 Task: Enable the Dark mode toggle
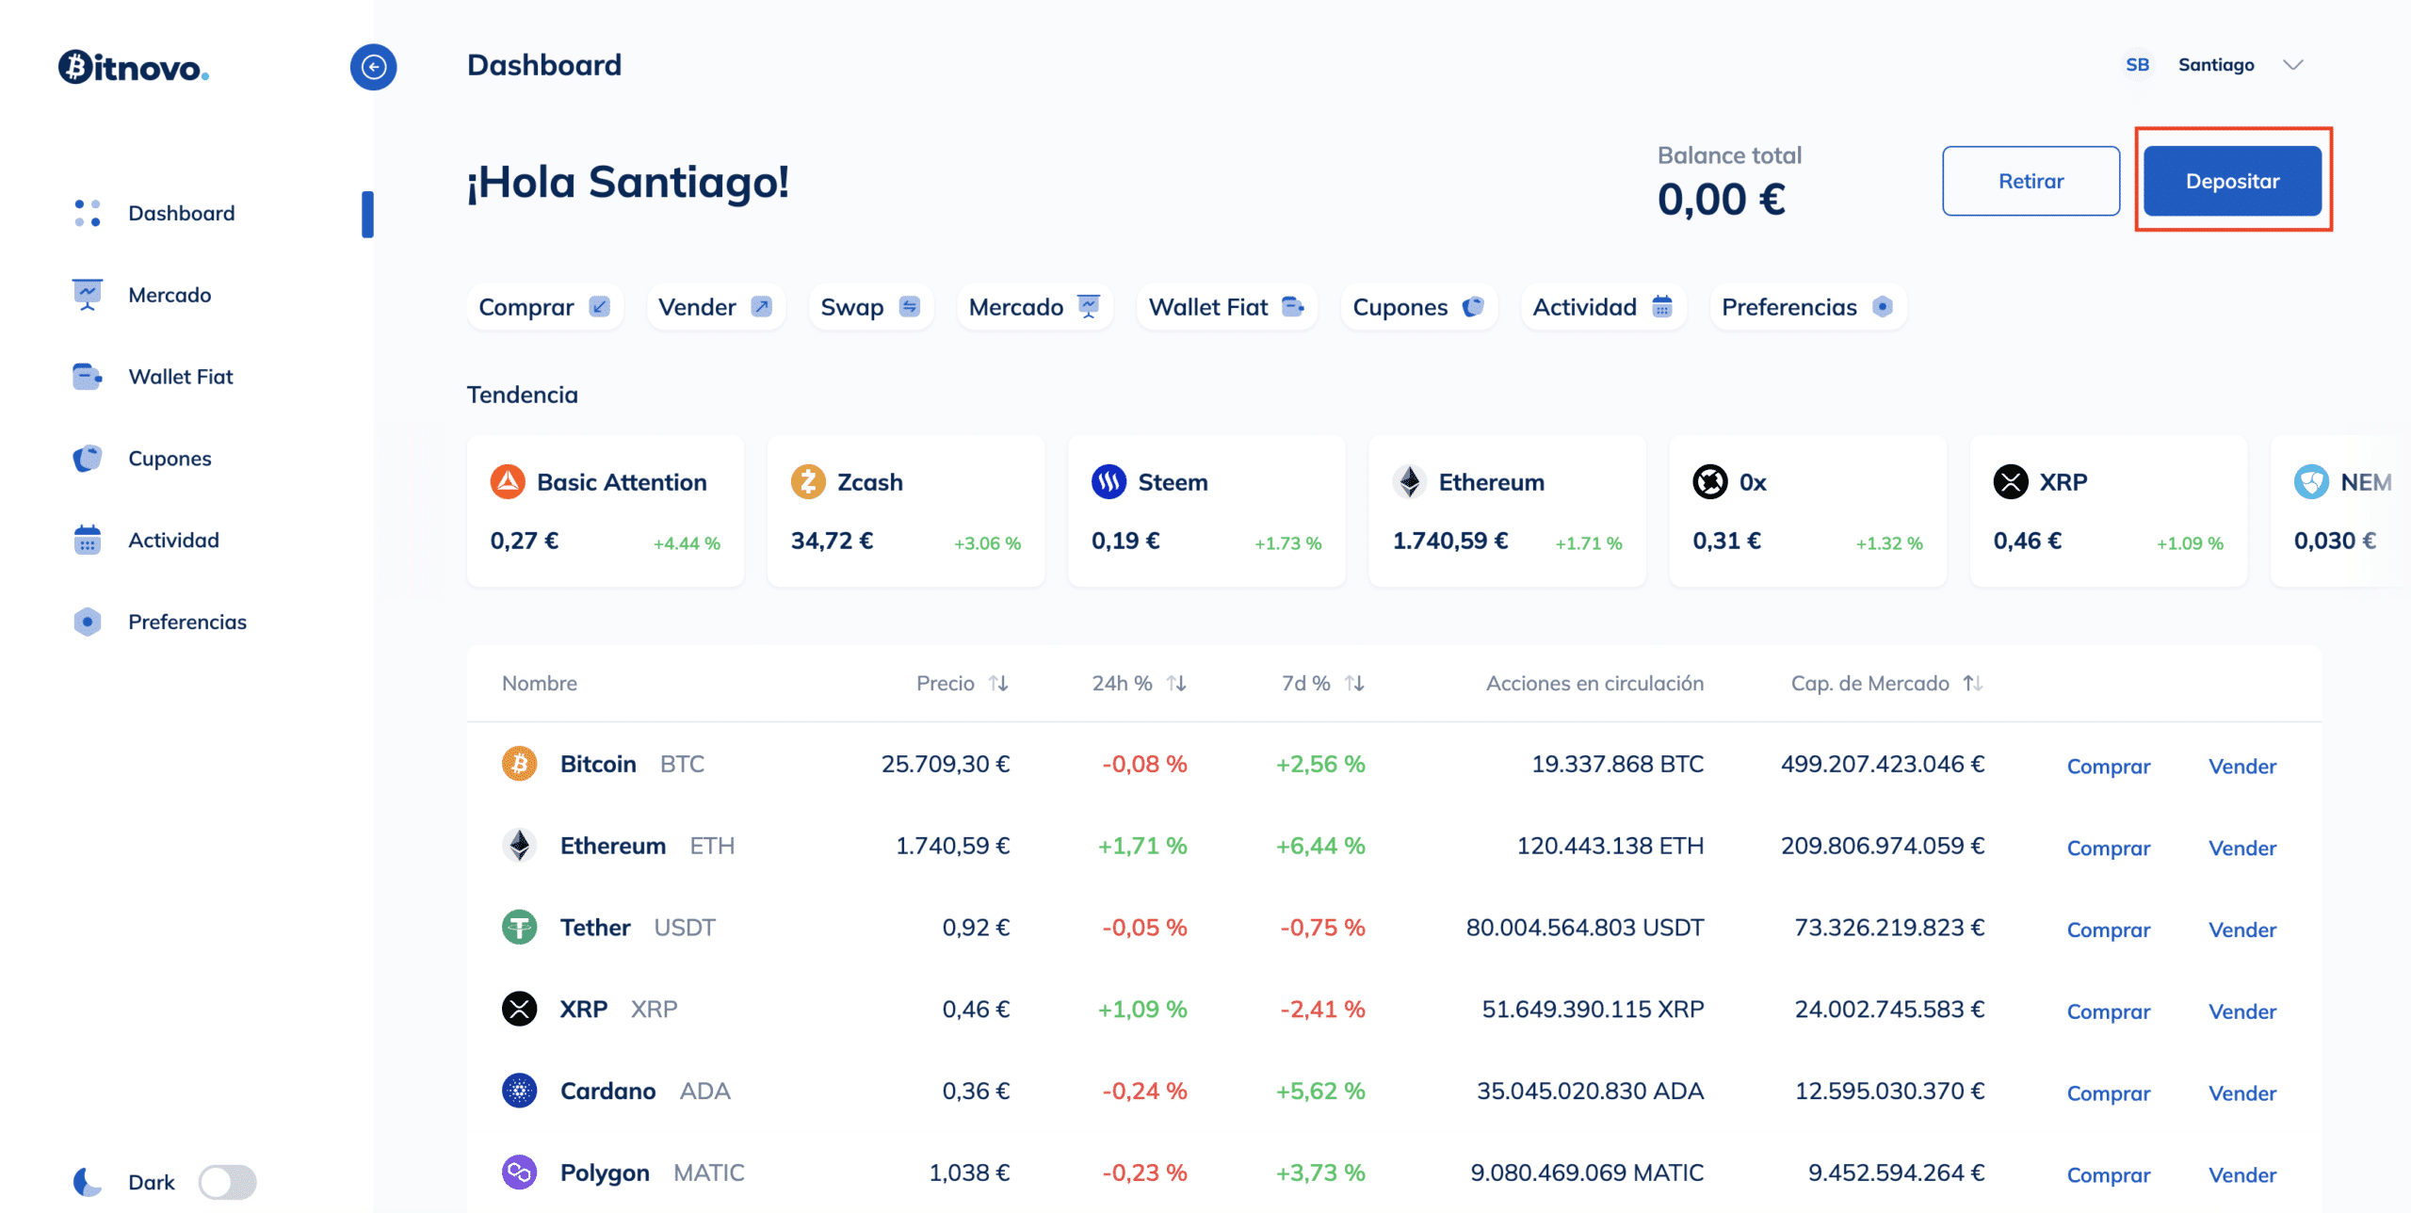pyautogui.click(x=227, y=1182)
